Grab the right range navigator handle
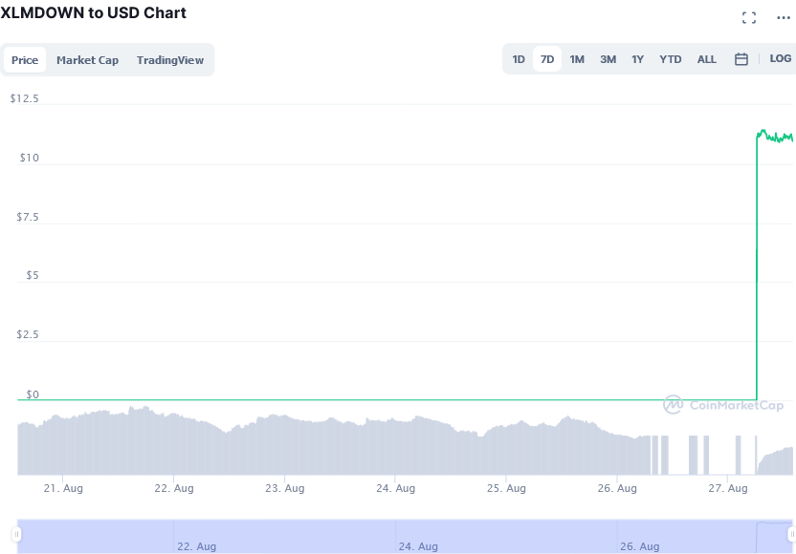Image resolution: width=796 pixels, height=554 pixels. (x=792, y=534)
